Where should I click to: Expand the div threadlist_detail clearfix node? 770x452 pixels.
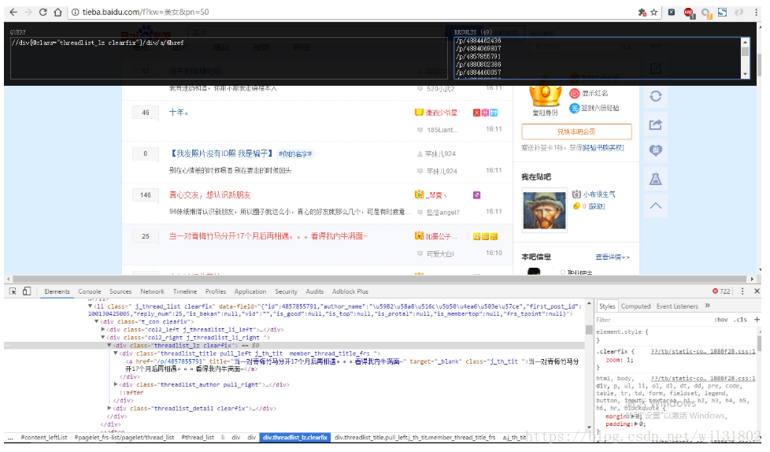point(109,408)
